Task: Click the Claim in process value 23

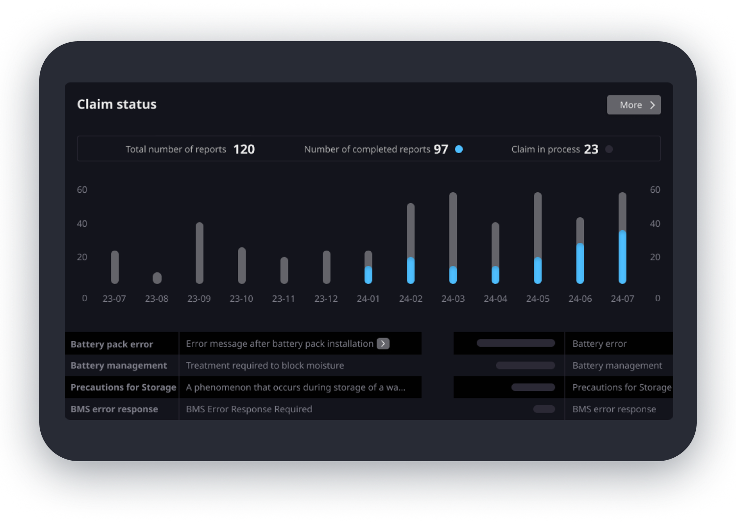Action: point(591,149)
